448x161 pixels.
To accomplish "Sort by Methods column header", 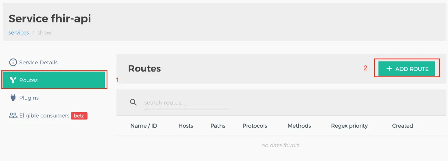I will click(299, 126).
